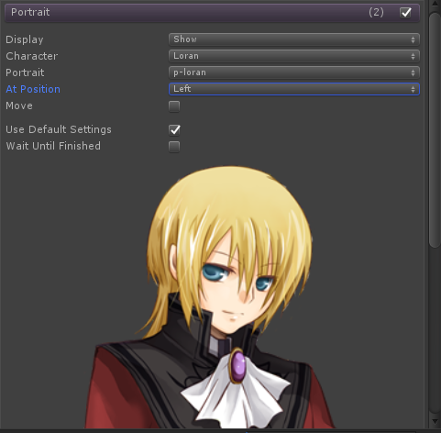This screenshot has height=433, width=441.
Task: Click the Move label
Action: tap(19, 105)
